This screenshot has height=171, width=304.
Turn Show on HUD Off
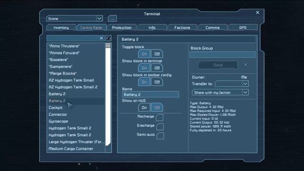[157, 107]
